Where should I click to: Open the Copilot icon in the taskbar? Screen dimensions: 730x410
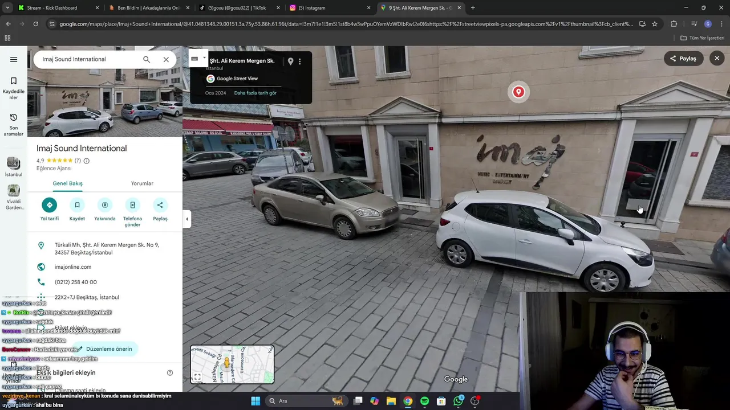[374, 401]
